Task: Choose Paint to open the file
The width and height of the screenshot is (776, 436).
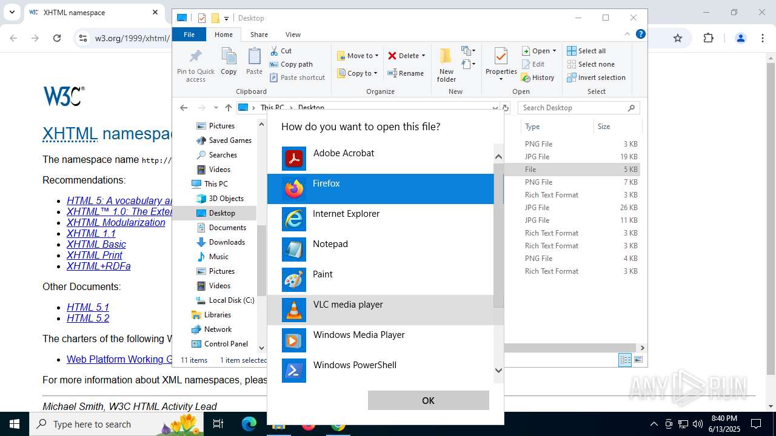Action: click(380, 280)
